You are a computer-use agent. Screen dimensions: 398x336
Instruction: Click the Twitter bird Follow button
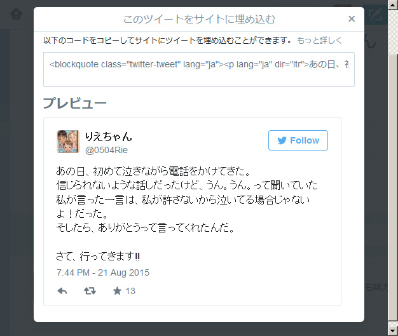pyautogui.click(x=298, y=140)
